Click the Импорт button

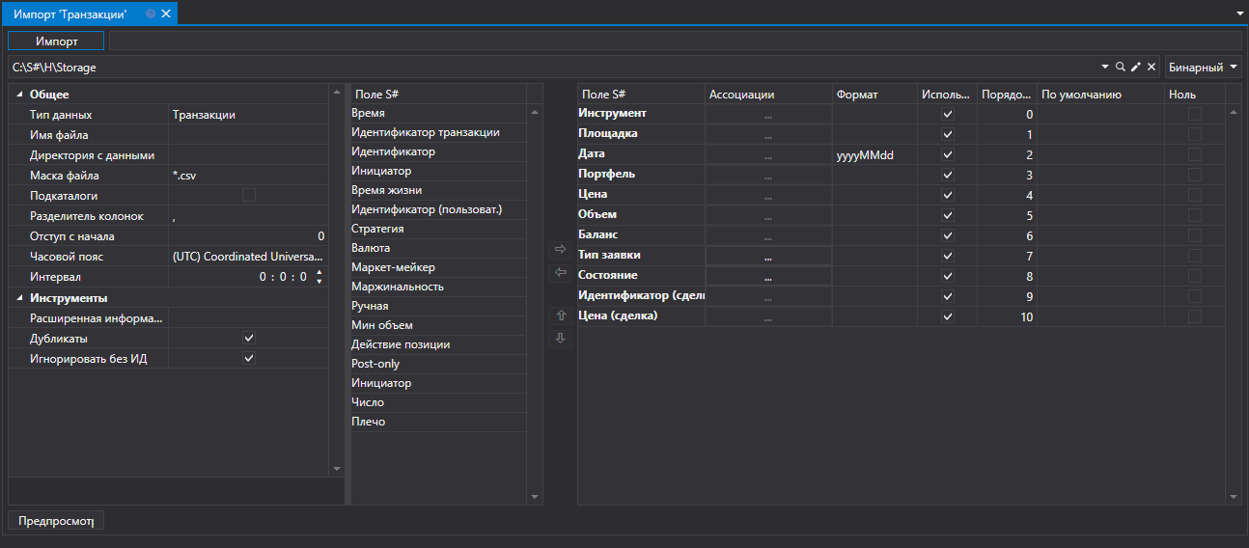(x=57, y=41)
